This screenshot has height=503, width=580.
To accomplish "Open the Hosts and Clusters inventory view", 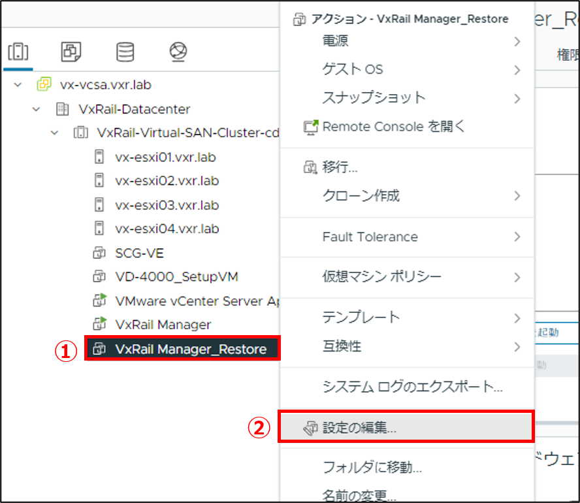I will click(x=18, y=52).
